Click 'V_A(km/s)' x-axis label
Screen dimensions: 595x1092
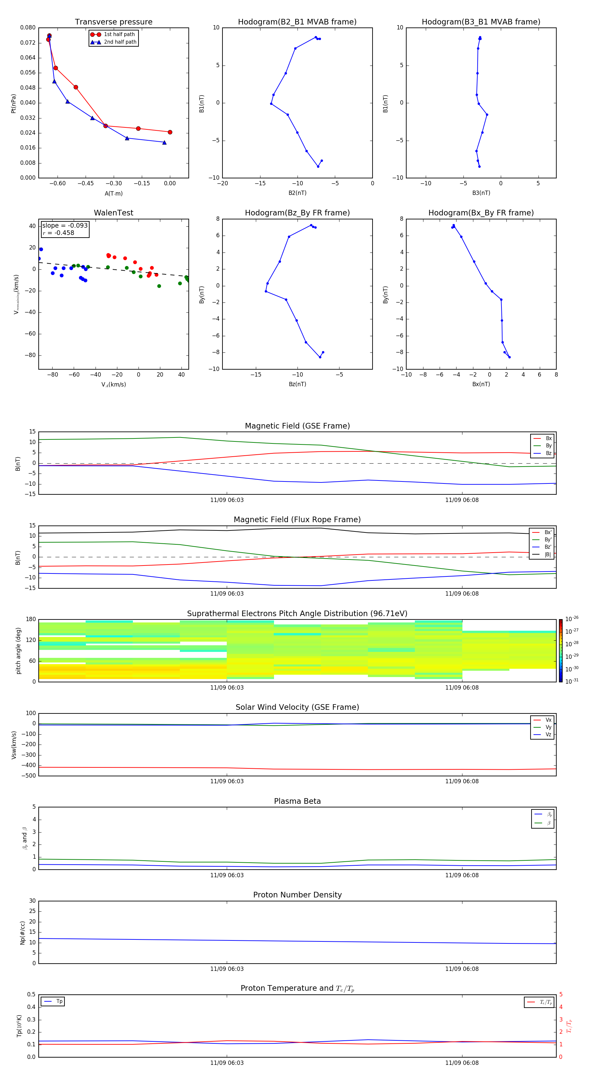coord(113,385)
